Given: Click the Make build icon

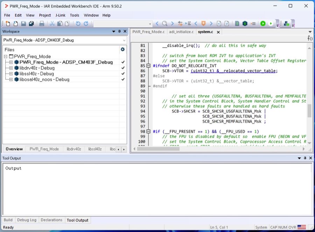Looking at the screenshot, I should [245, 23].
